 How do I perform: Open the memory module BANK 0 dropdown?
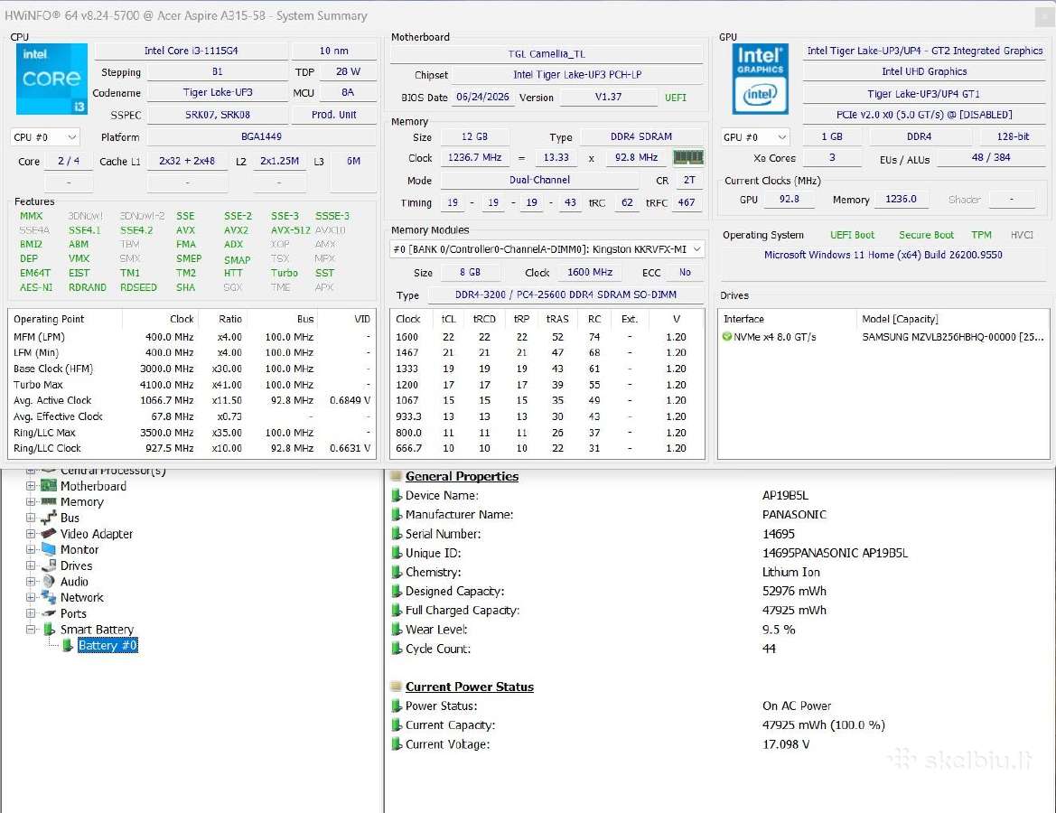(x=547, y=249)
